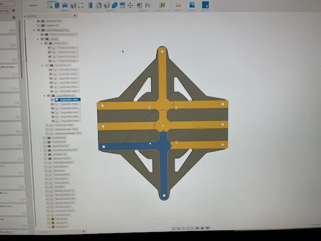The width and height of the screenshot is (321, 241).
Task: Select the Combine tool
Action: (x=114, y=6)
